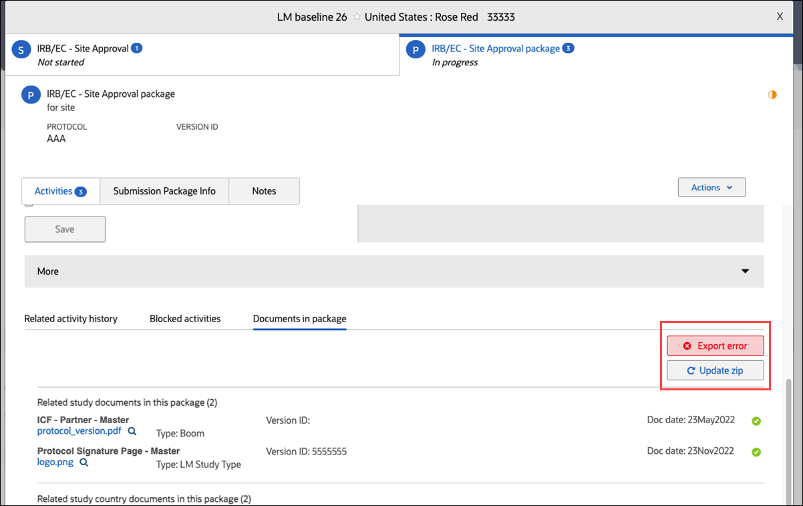
Task: Click 'Doc date: 23Nov2022' text
Action: coord(691,451)
